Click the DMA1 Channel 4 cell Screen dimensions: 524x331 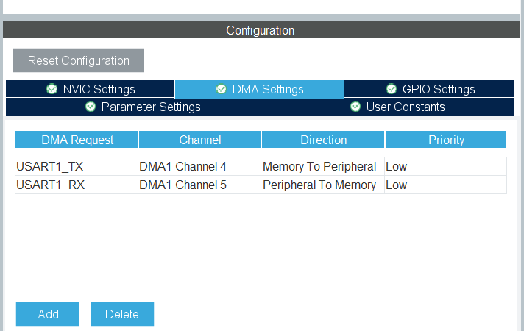pos(199,166)
